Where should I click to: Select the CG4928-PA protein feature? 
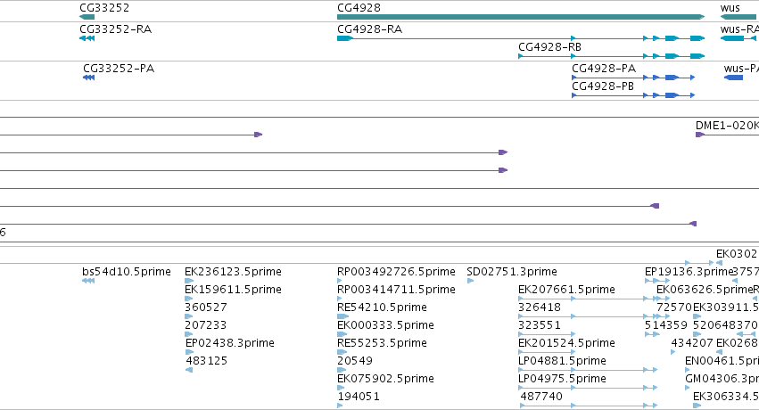pos(633,78)
